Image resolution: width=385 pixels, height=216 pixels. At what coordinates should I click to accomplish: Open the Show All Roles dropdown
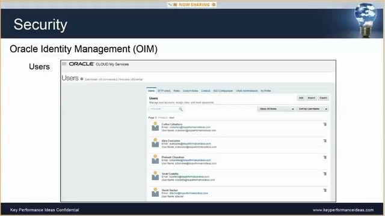pos(276,109)
